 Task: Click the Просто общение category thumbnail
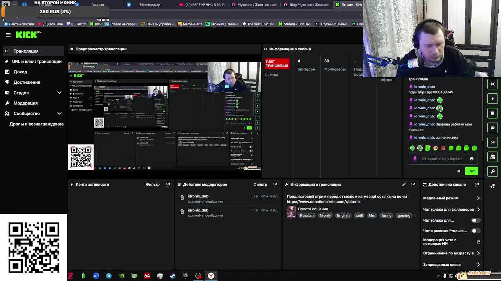point(291,212)
